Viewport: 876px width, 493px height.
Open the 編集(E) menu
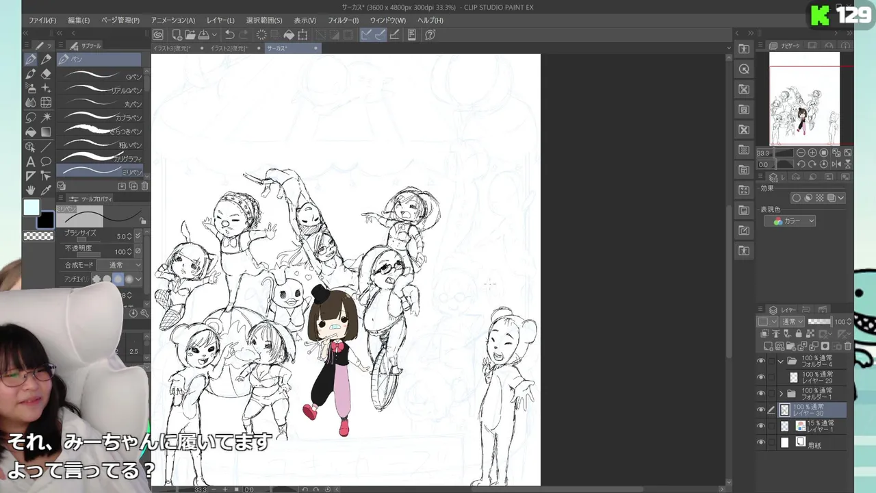(79, 21)
